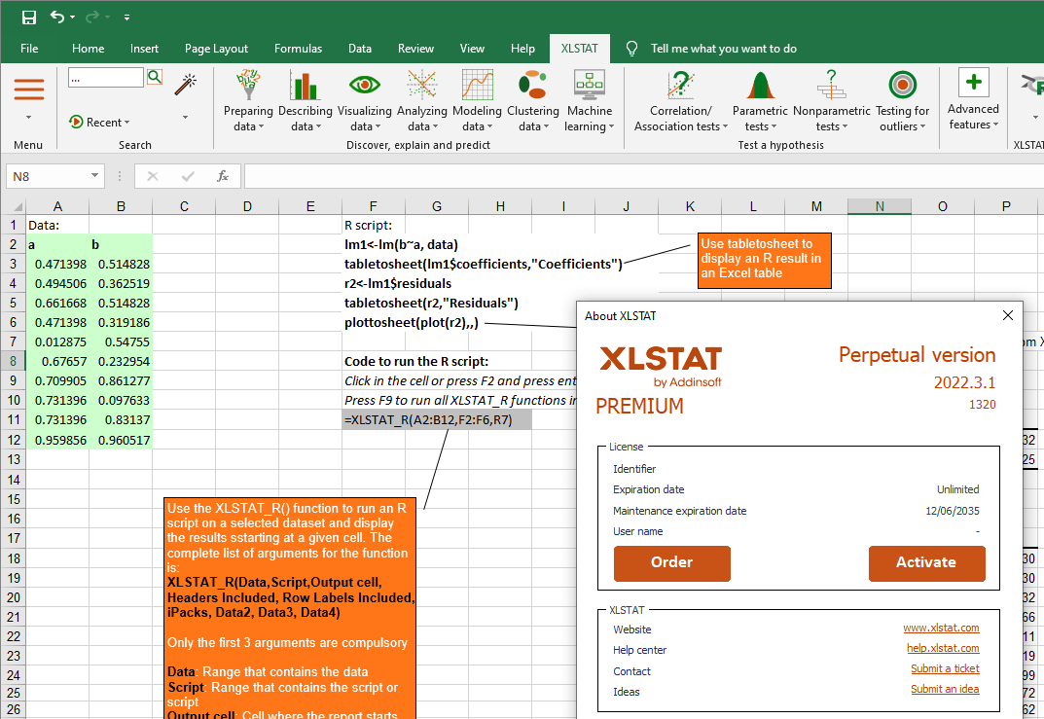The image size is (1044, 719).
Task: Open the Name Box dropdown arrow
Action: pos(94,176)
